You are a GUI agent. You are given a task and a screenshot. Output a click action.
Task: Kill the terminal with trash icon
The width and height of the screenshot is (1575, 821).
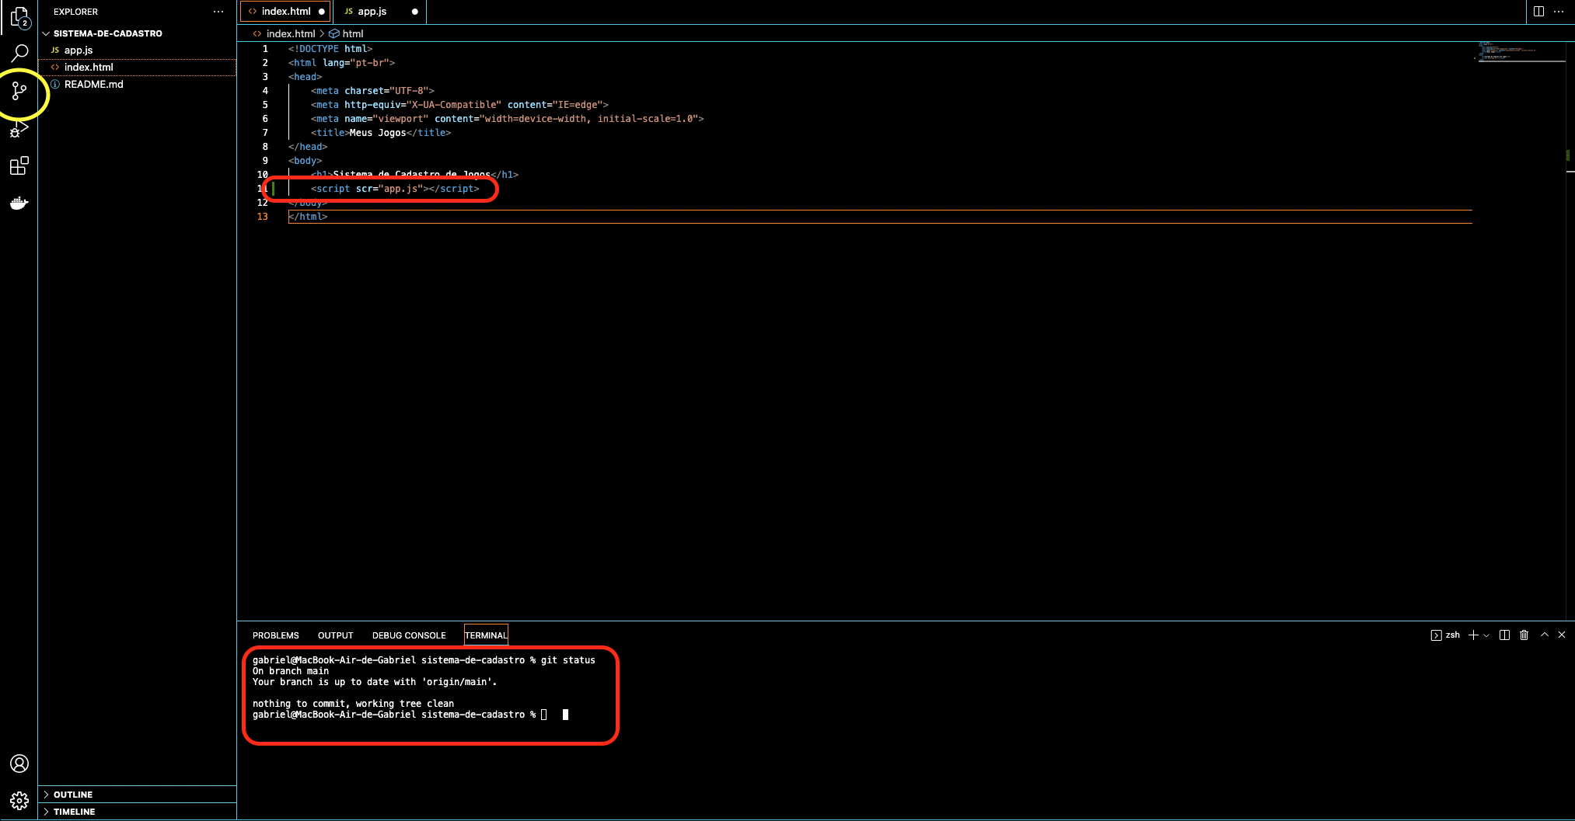[1524, 635]
